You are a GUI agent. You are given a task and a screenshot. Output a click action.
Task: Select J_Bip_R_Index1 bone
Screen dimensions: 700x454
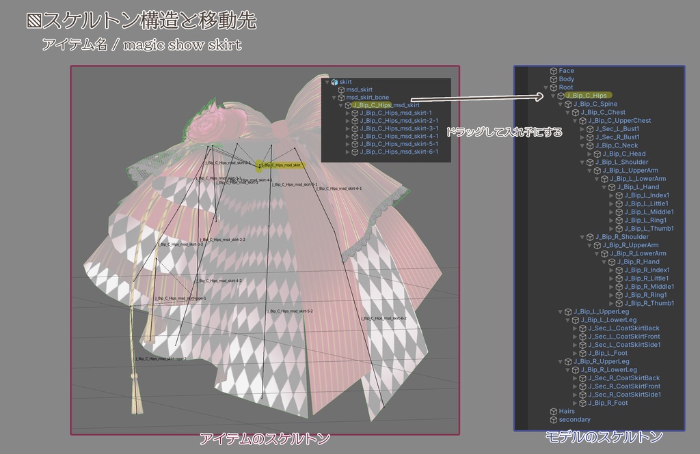[647, 270]
